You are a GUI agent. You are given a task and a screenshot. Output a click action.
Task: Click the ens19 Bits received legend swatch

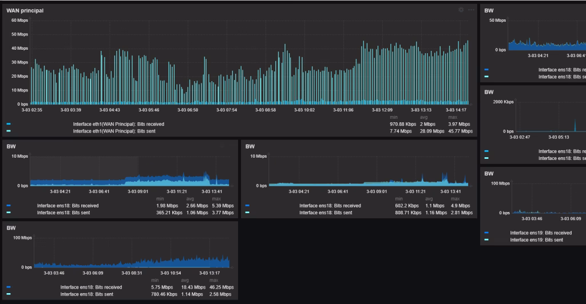[x=486, y=233]
